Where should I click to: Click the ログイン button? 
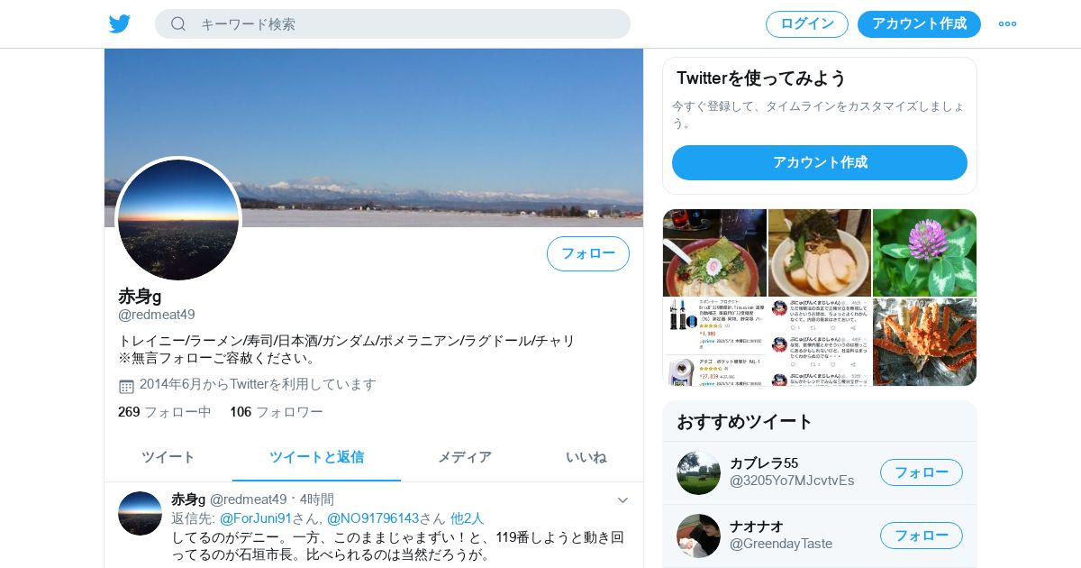tap(807, 24)
